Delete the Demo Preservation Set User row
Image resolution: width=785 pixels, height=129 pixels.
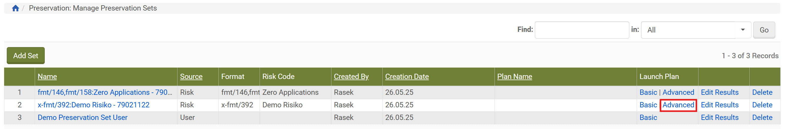point(762,118)
